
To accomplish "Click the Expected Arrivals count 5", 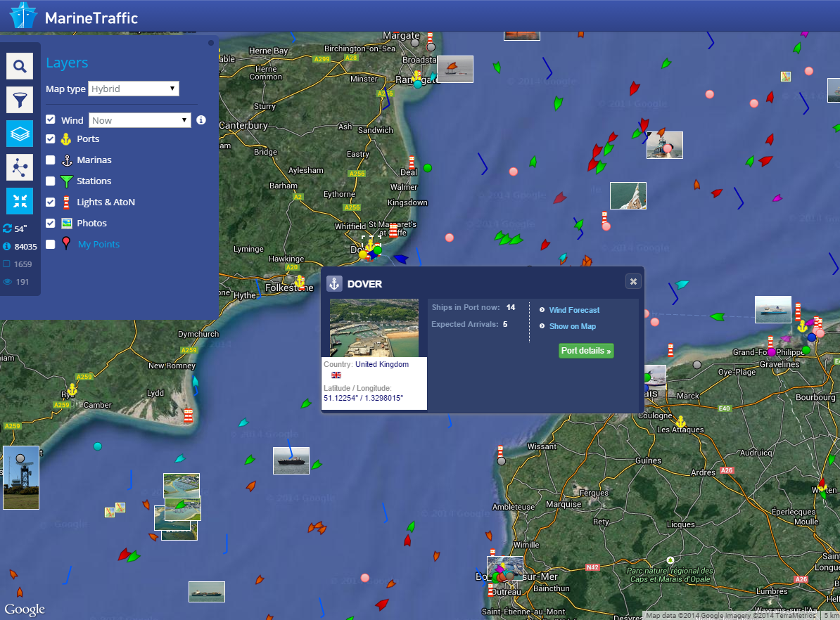I will pos(505,324).
